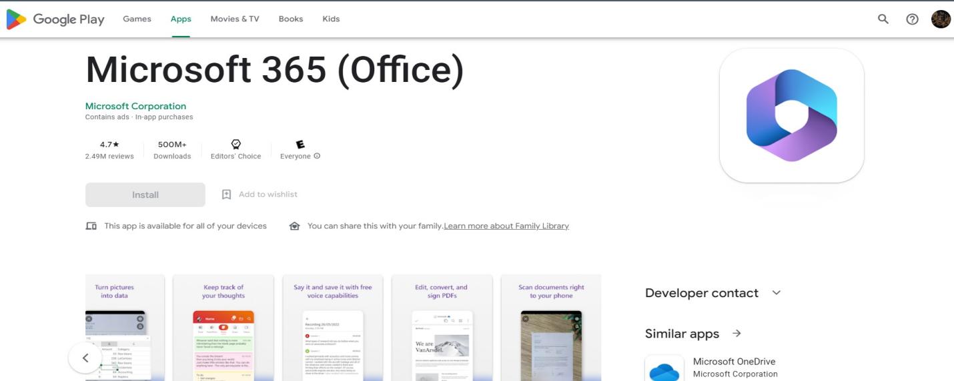Screen dimensions: 954x381
Task: Go to the Movies & TV tab
Action: tap(235, 19)
